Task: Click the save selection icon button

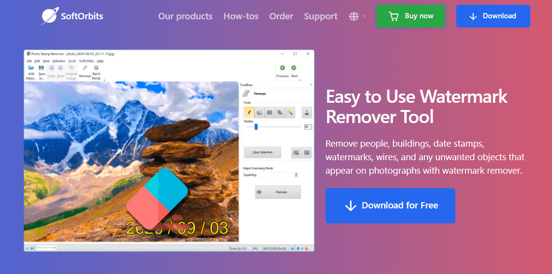Action: 296,152
